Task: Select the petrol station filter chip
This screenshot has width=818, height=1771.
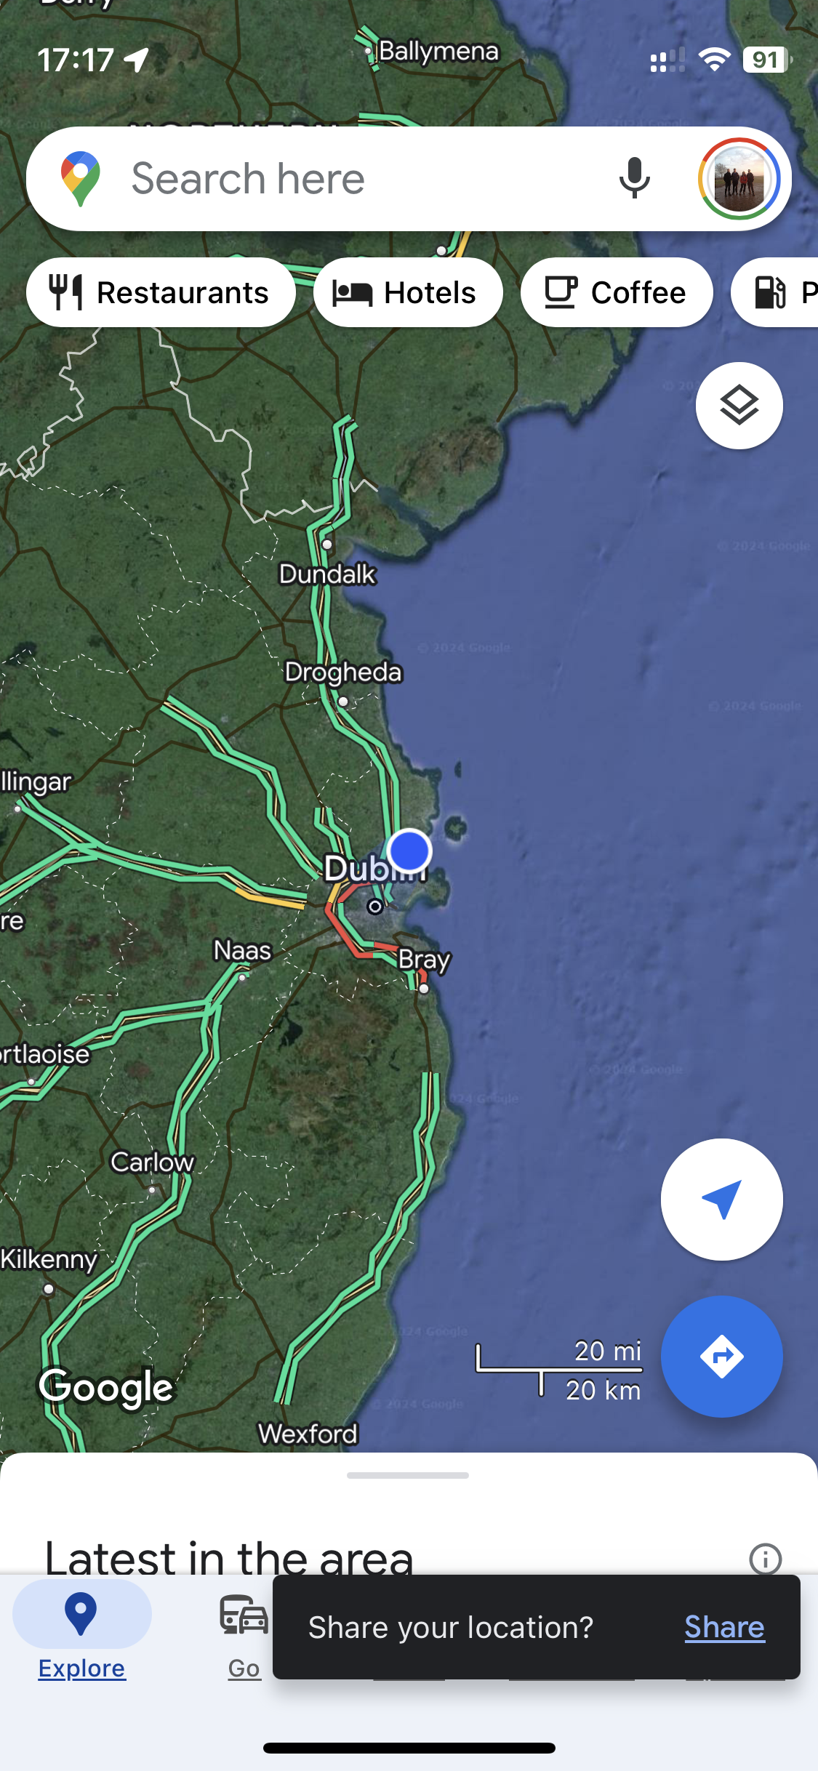Action: coord(775,292)
